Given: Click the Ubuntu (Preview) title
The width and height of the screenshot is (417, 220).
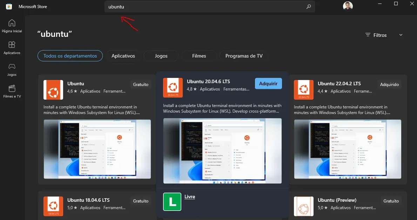Looking at the screenshot, I should 337,200.
